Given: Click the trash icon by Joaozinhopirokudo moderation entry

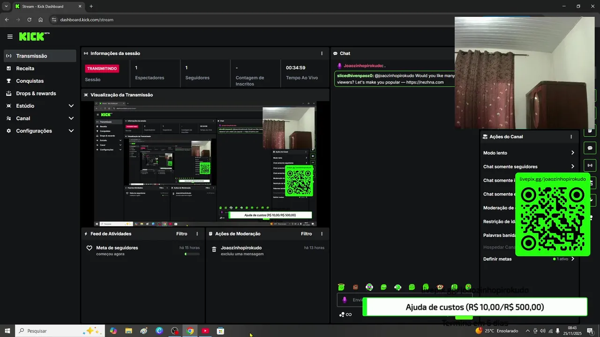Looking at the screenshot, I should (214, 249).
